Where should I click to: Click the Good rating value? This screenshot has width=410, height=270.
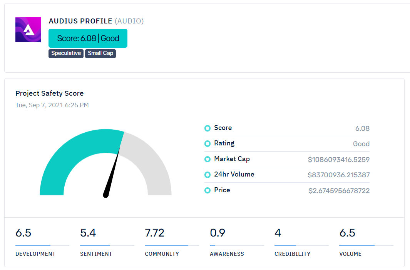point(361,144)
